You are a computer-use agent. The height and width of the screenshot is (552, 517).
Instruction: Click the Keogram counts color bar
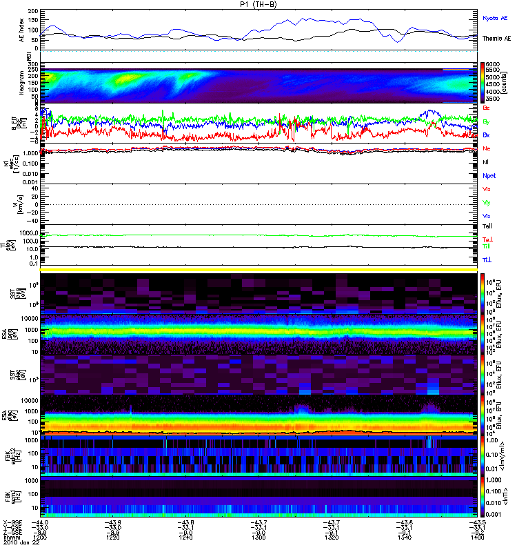pyautogui.click(x=483, y=83)
